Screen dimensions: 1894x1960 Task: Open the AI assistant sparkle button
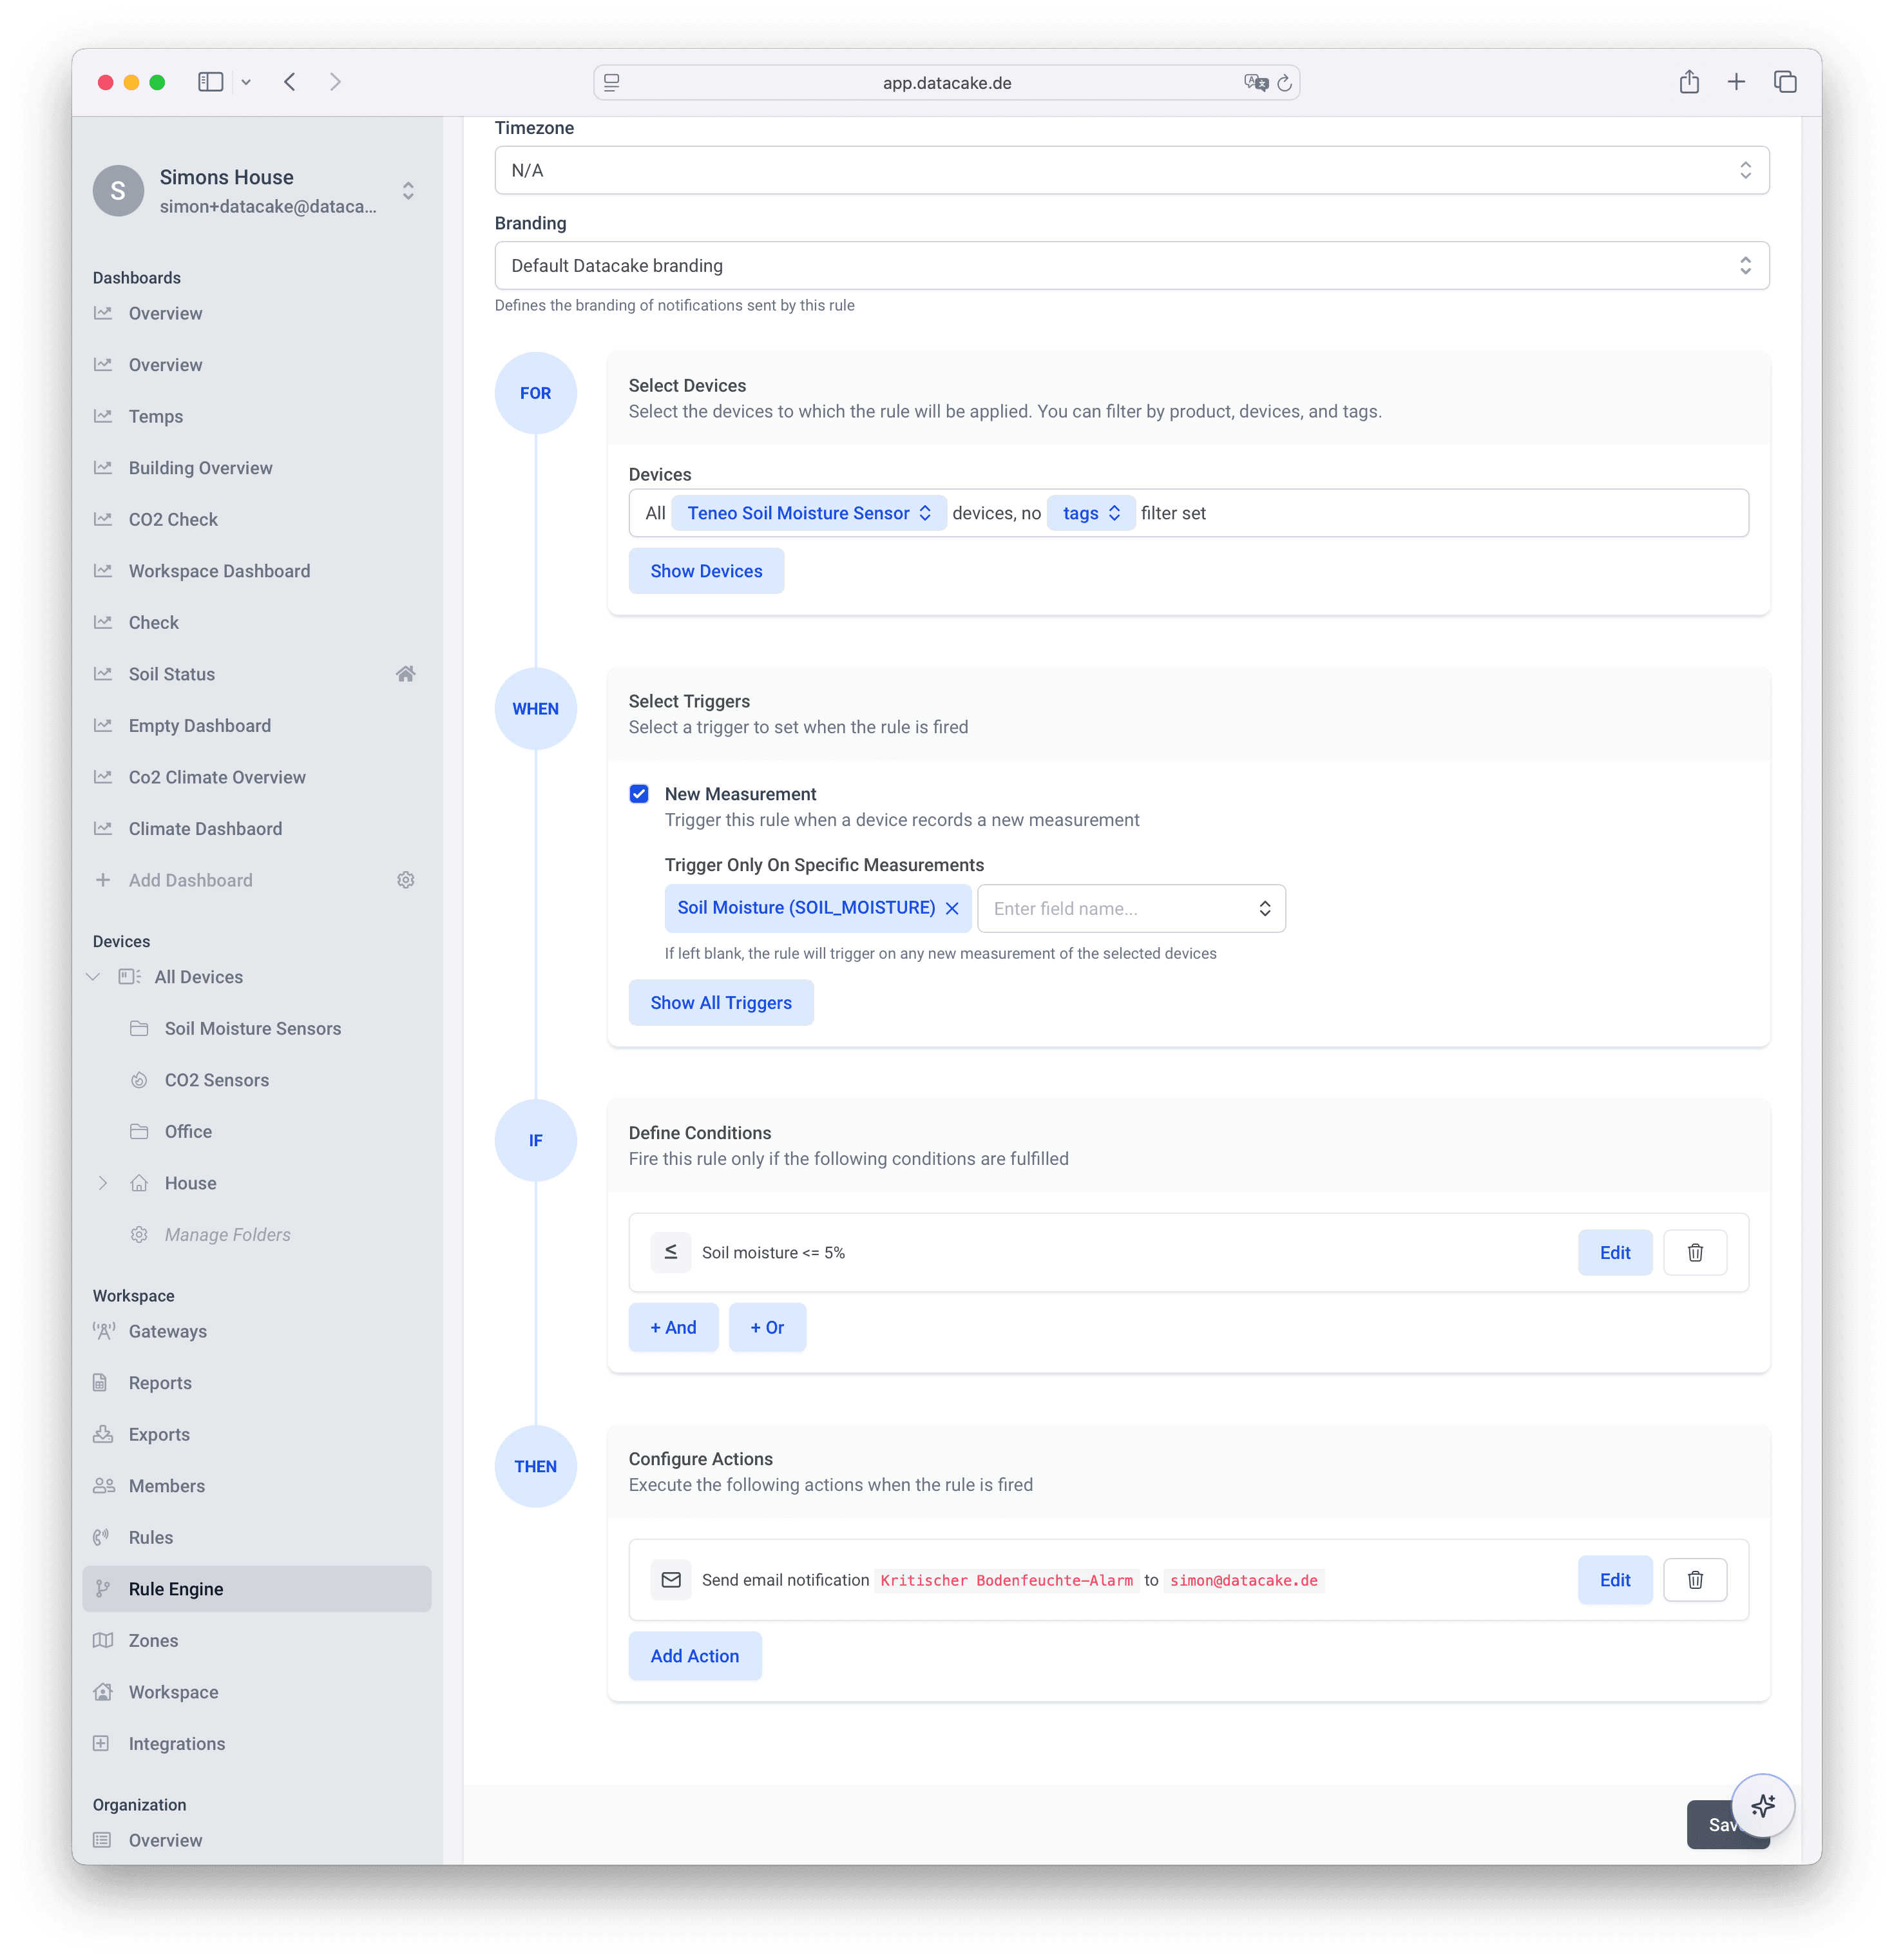coord(1762,1805)
